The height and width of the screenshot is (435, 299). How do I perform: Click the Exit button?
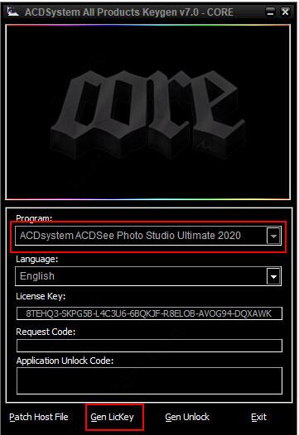click(x=258, y=417)
